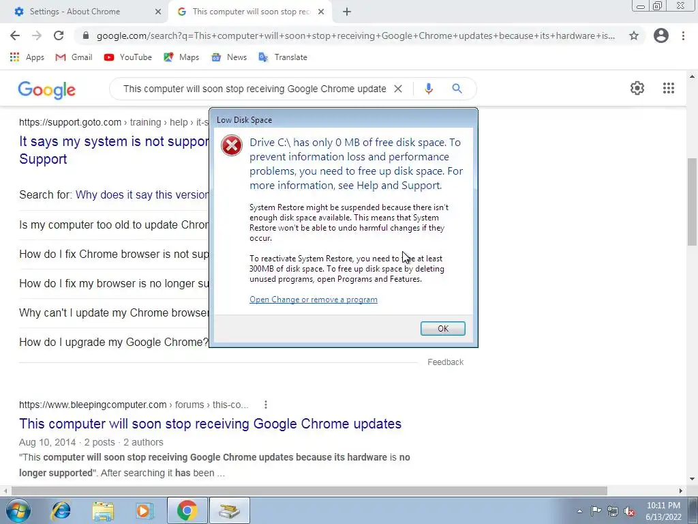Open Windows Media Player from taskbar

tap(145, 510)
